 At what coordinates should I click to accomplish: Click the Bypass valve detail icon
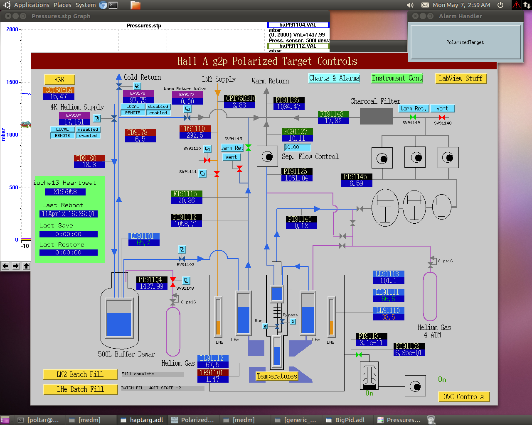(x=293, y=322)
